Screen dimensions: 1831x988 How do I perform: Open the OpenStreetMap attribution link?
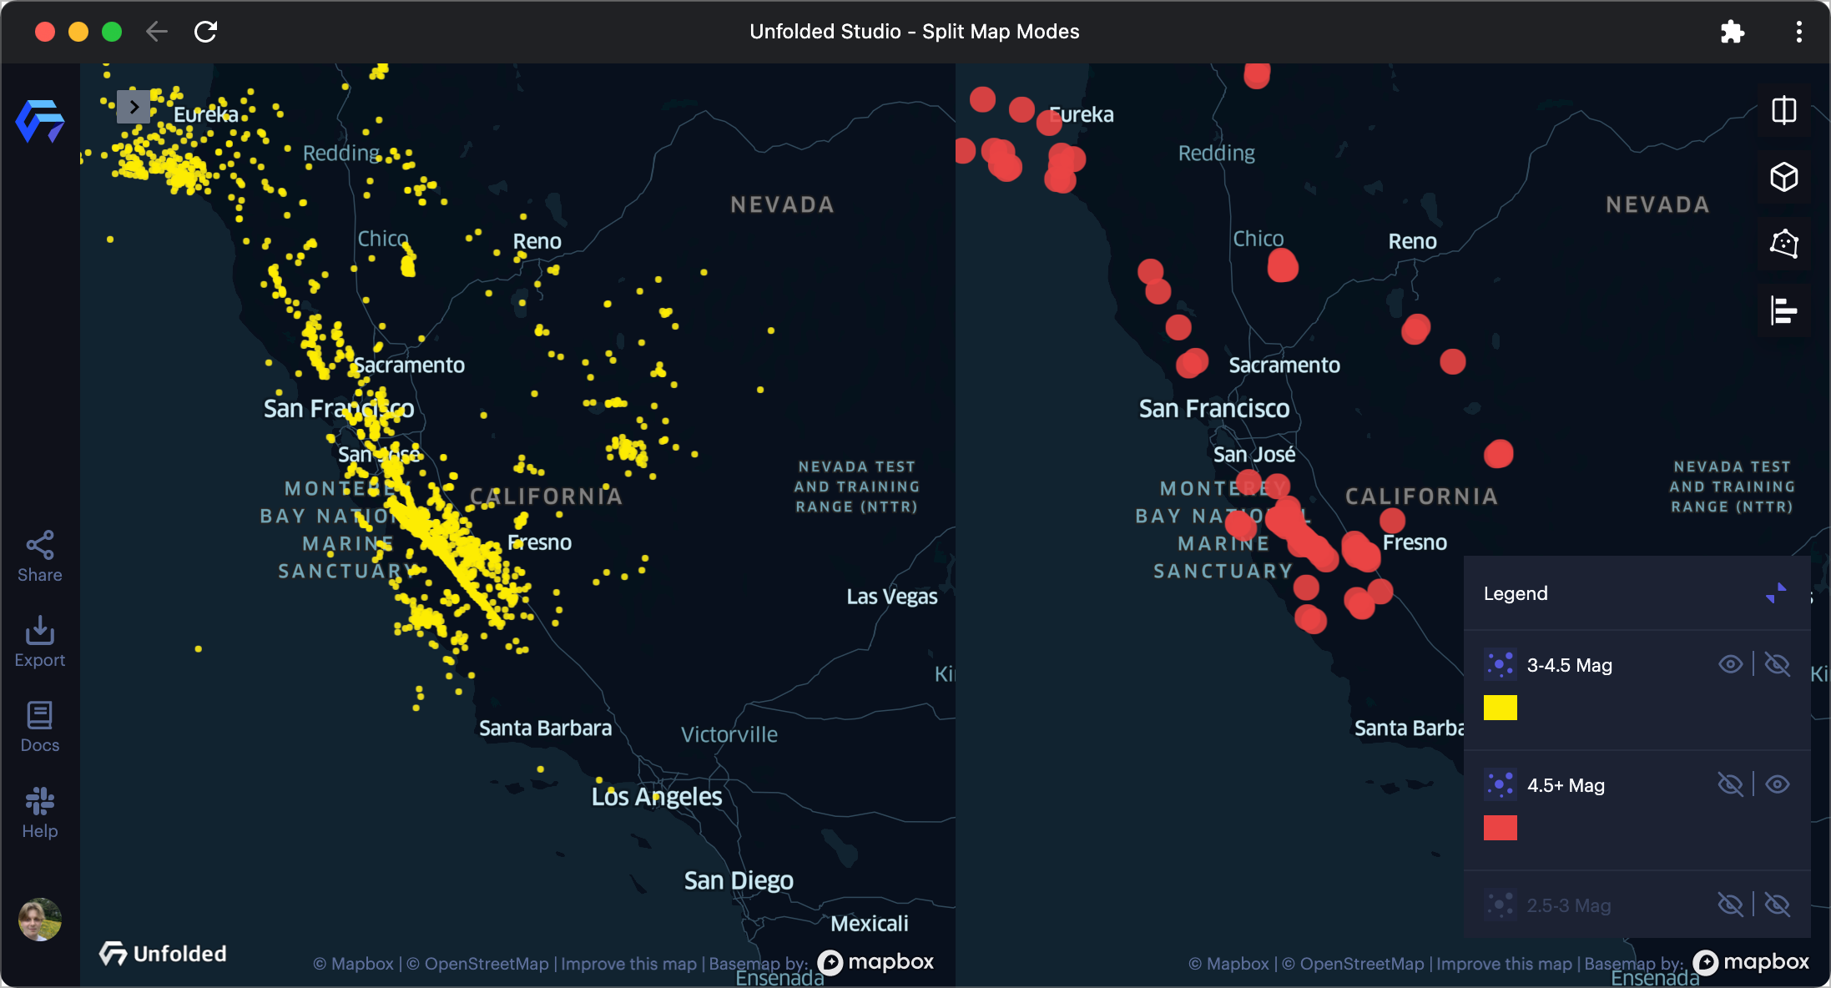click(486, 964)
